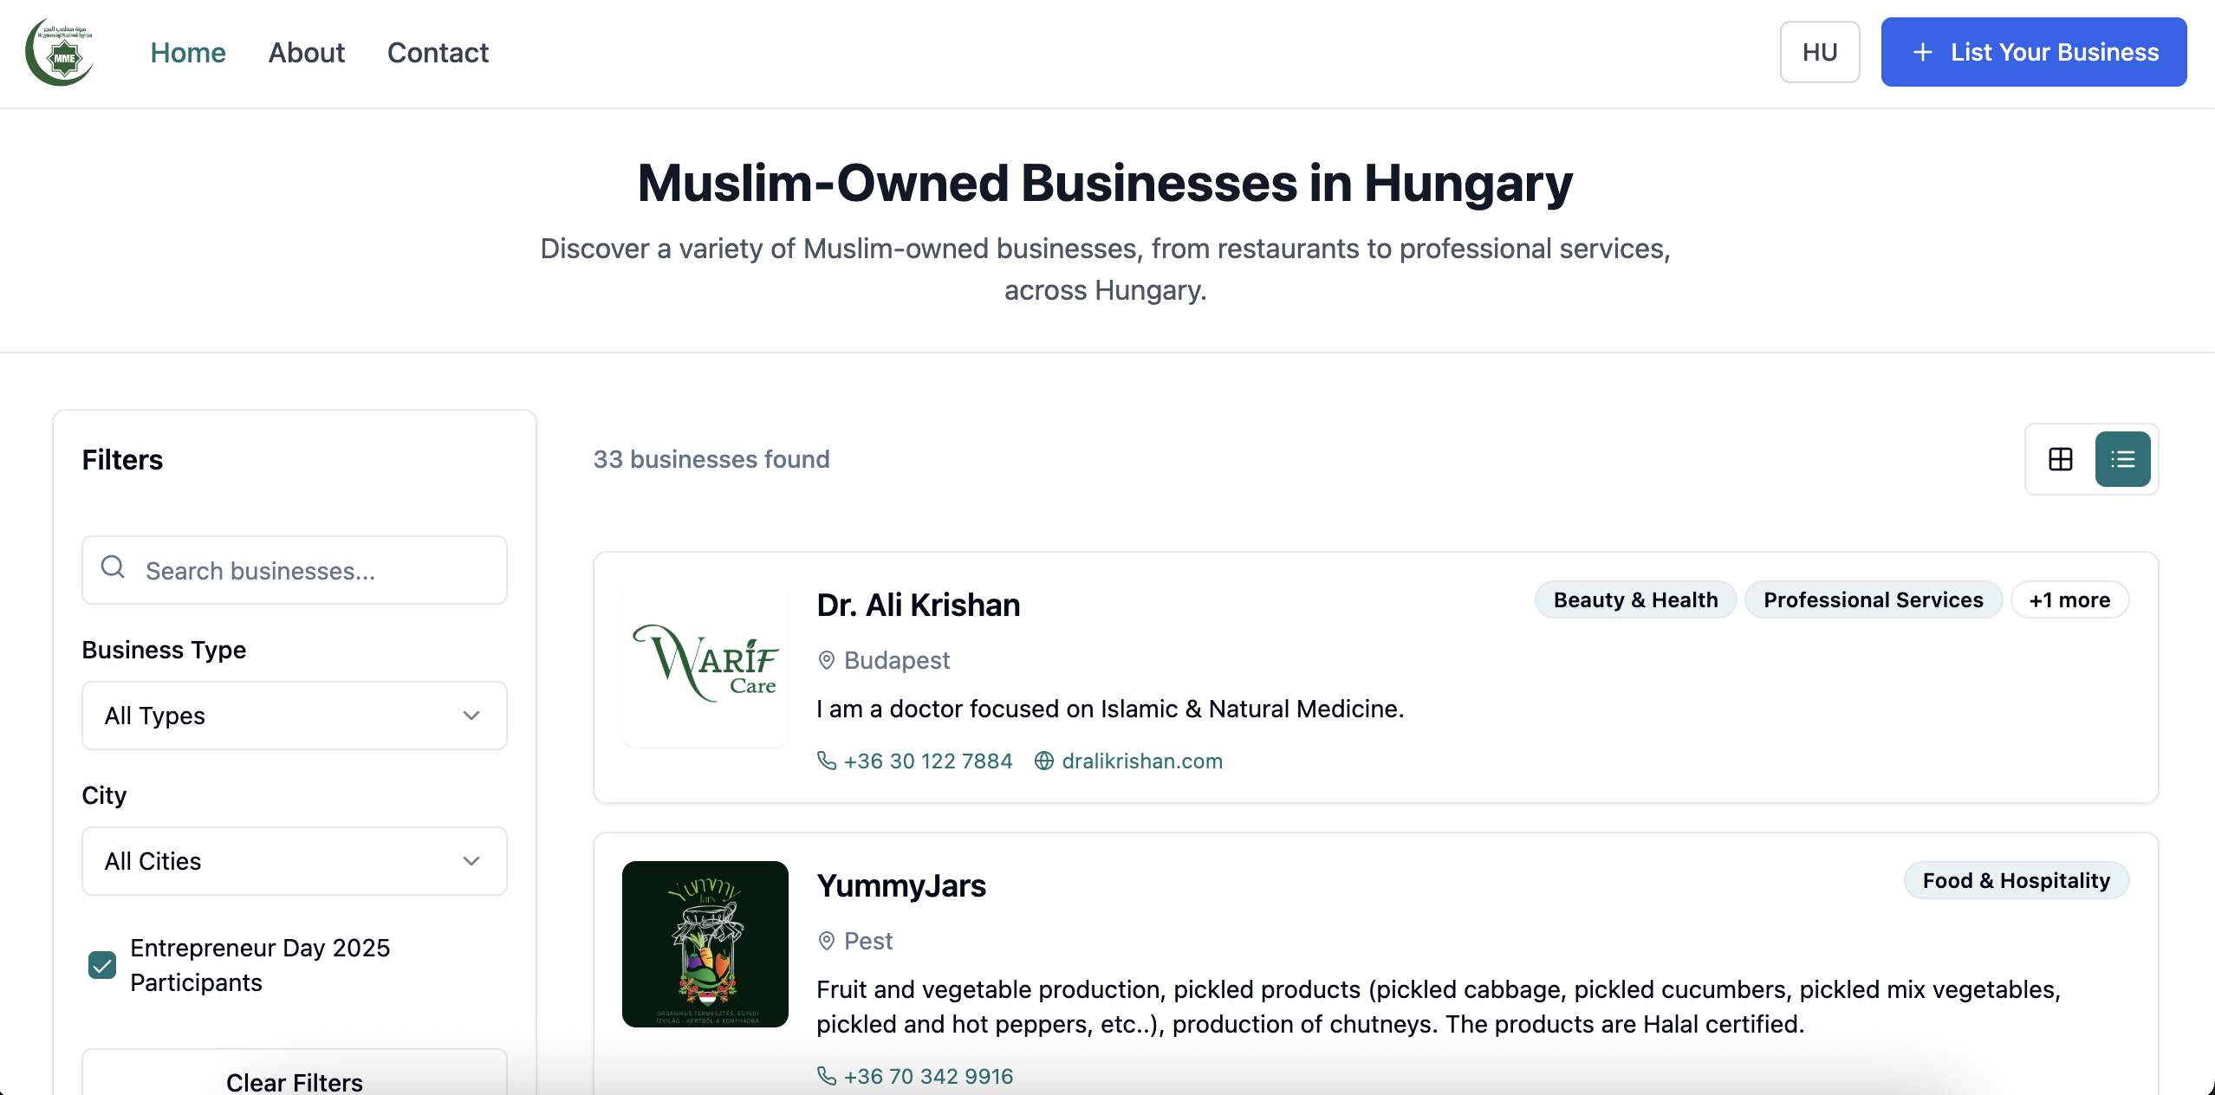Open the All Types business dropdown
2215x1095 pixels.
click(x=294, y=716)
